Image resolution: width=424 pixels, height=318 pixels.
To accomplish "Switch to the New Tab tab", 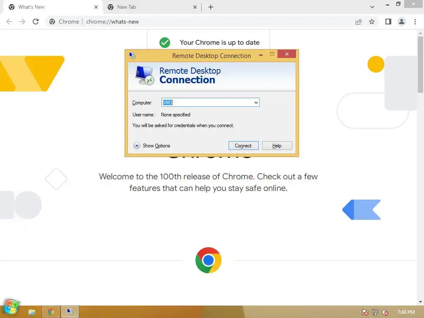I will 152,7.
